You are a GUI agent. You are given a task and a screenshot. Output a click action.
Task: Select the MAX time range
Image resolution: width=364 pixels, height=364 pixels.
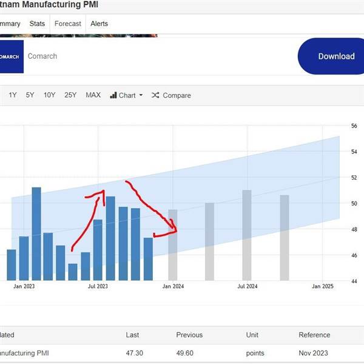[93, 95]
